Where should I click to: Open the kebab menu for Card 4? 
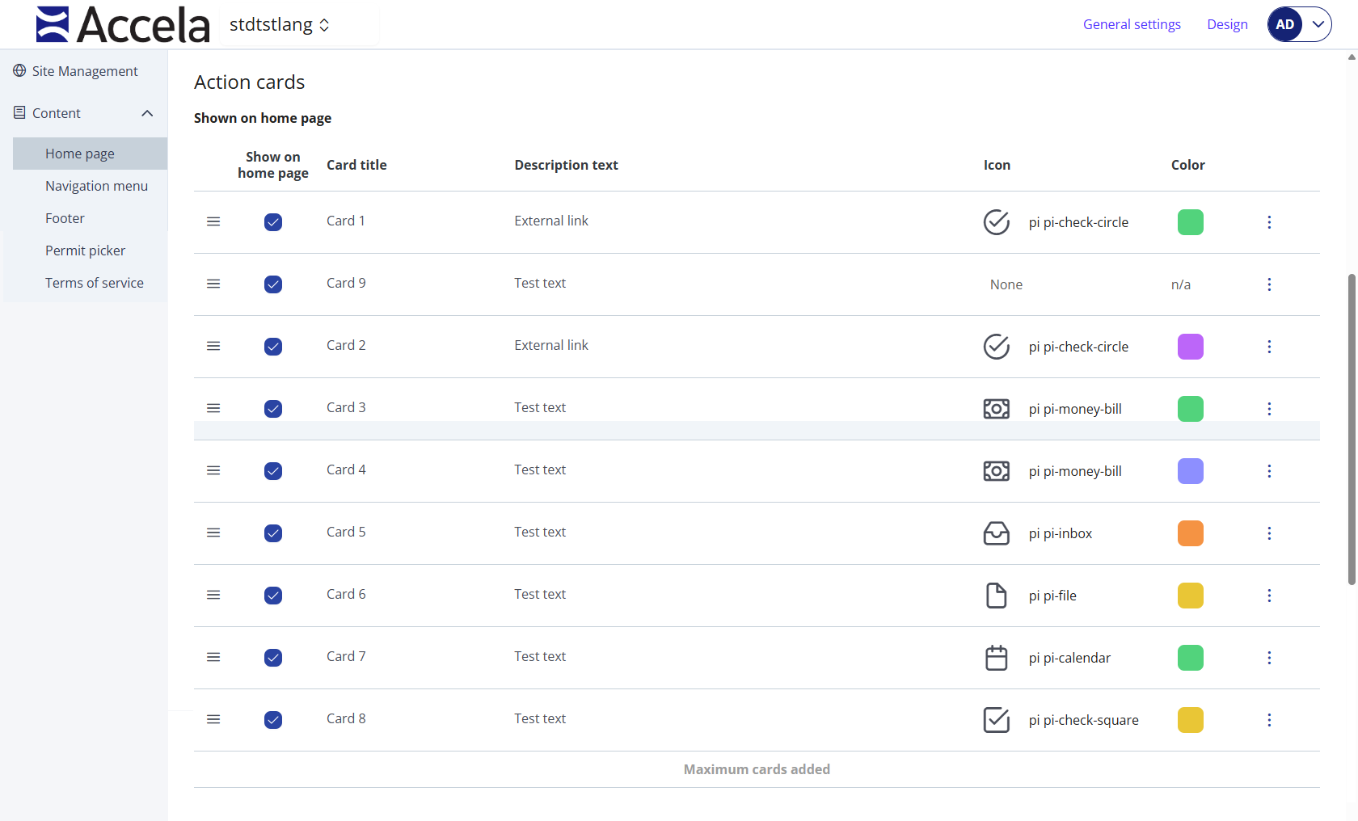point(1269,471)
